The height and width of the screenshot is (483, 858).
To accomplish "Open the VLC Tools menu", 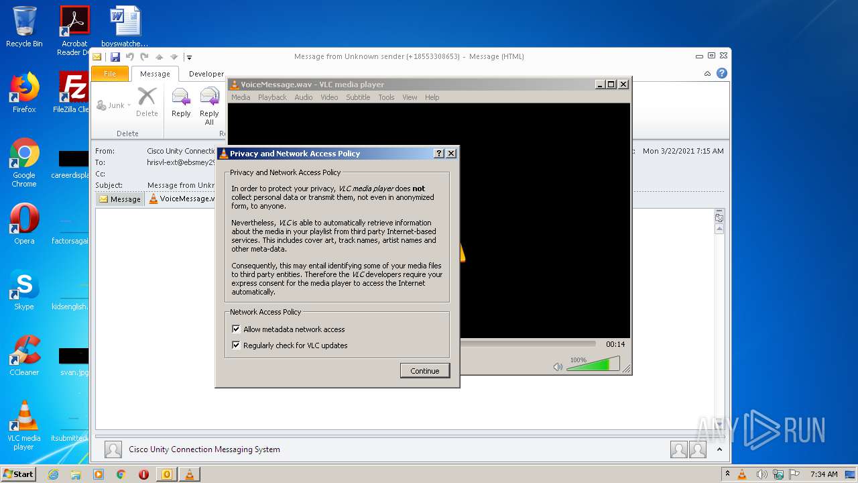I will tap(386, 97).
